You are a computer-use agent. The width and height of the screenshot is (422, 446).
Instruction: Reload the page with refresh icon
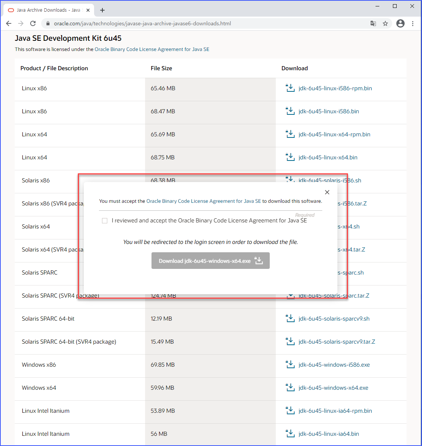(33, 24)
